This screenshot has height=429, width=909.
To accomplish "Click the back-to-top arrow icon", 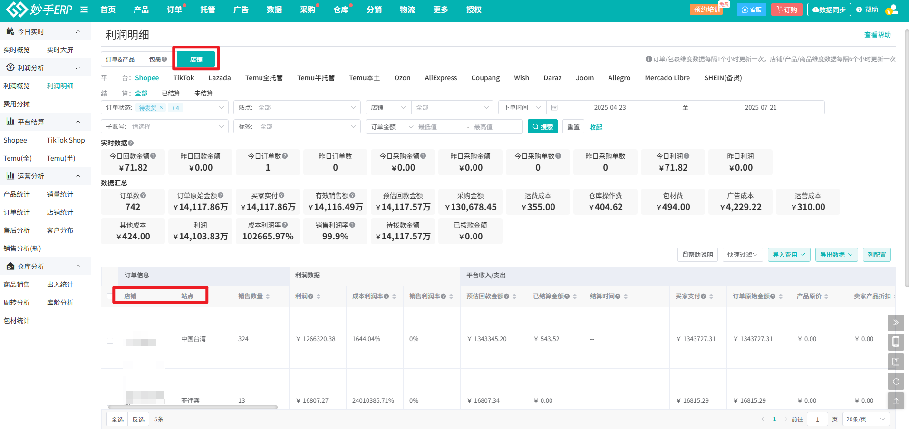I will pos(896,400).
